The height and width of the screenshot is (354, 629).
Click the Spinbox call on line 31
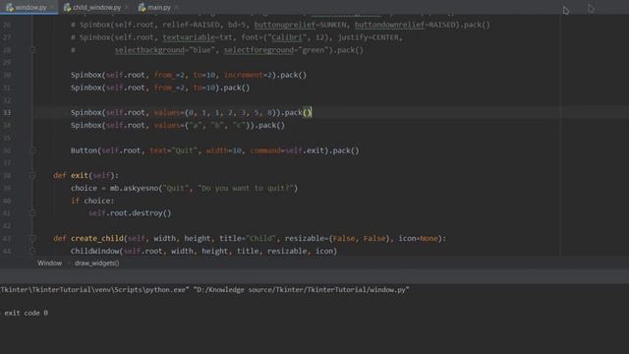[x=160, y=88]
